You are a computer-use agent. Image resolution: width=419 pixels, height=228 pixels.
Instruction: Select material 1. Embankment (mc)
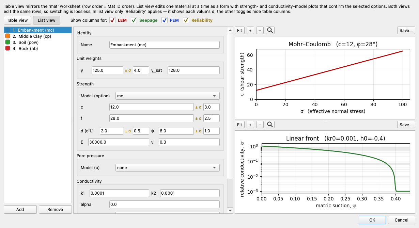coord(38,30)
